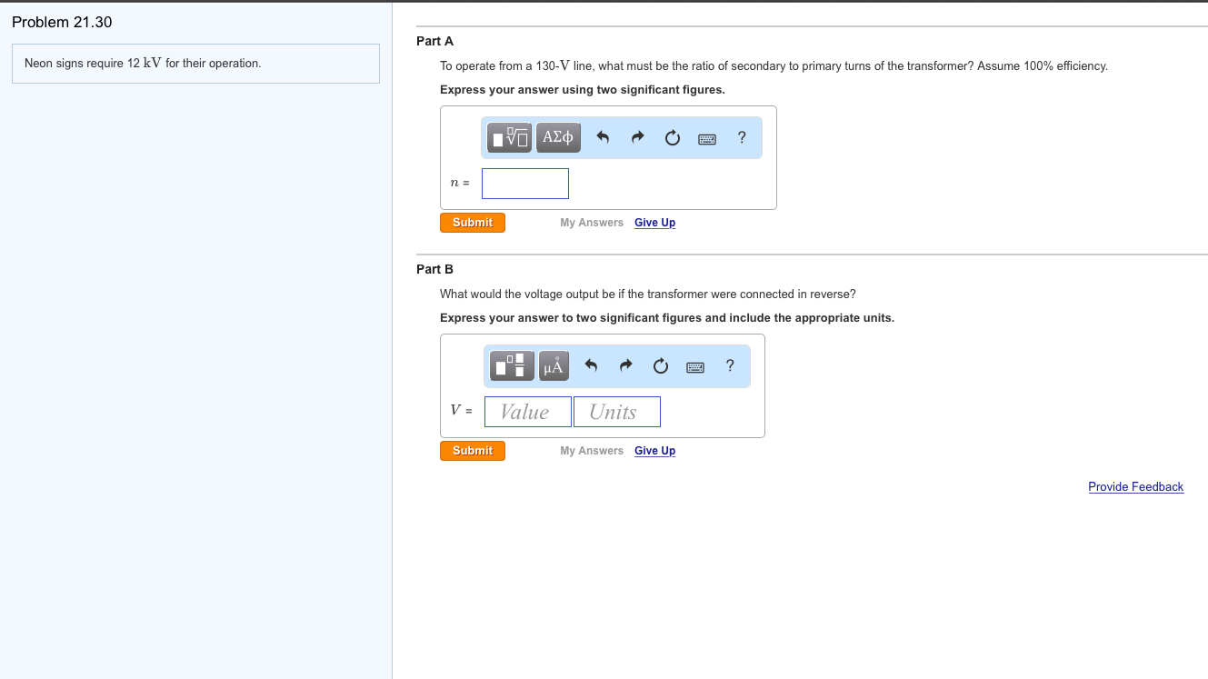Viewport: 1208px width, 679px height.
Task: Undo last edit in Part B toolbar
Action: pyautogui.click(x=591, y=366)
